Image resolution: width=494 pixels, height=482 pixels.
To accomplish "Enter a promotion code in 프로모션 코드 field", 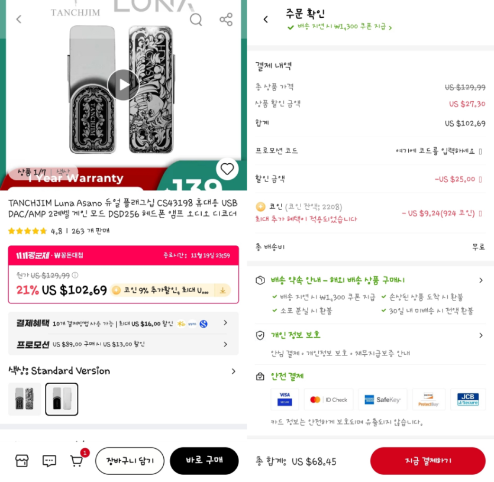I will (438, 151).
